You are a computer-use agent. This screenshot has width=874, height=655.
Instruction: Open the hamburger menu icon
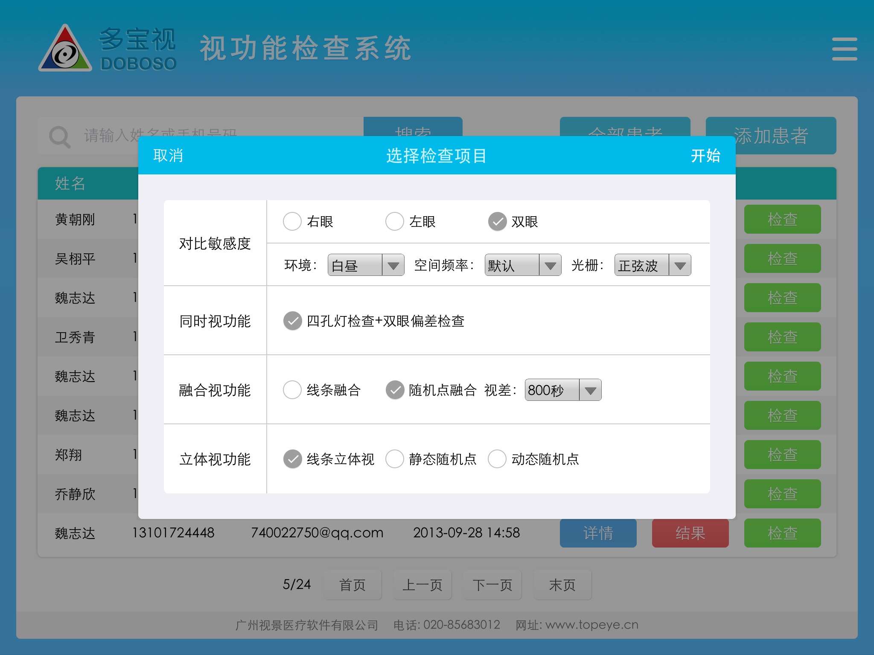[x=844, y=49]
